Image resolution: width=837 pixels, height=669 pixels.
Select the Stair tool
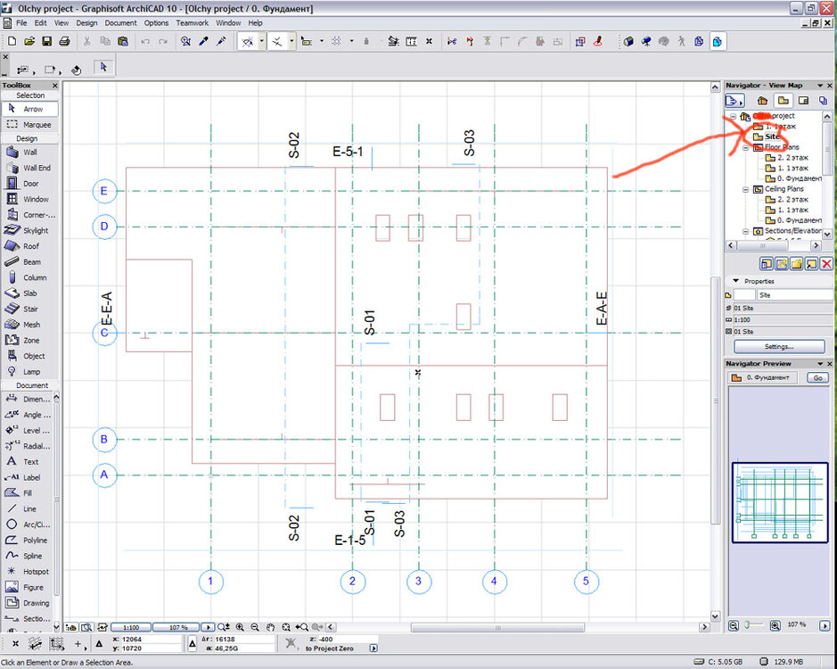(29, 309)
